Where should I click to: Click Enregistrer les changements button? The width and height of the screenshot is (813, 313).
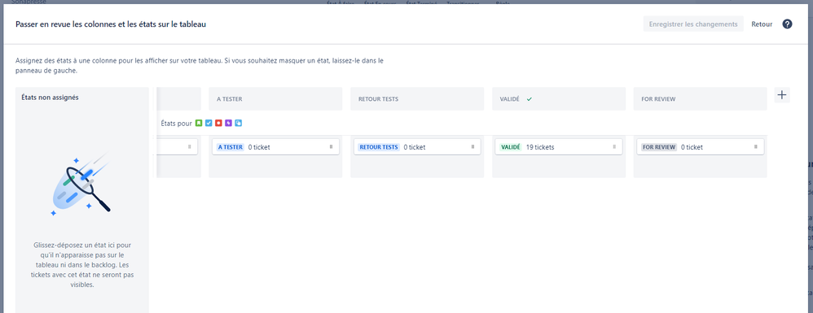click(693, 24)
